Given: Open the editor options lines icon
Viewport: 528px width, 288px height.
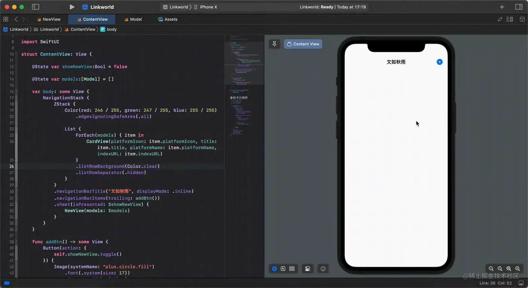Looking at the screenshot, I should pos(510,19).
